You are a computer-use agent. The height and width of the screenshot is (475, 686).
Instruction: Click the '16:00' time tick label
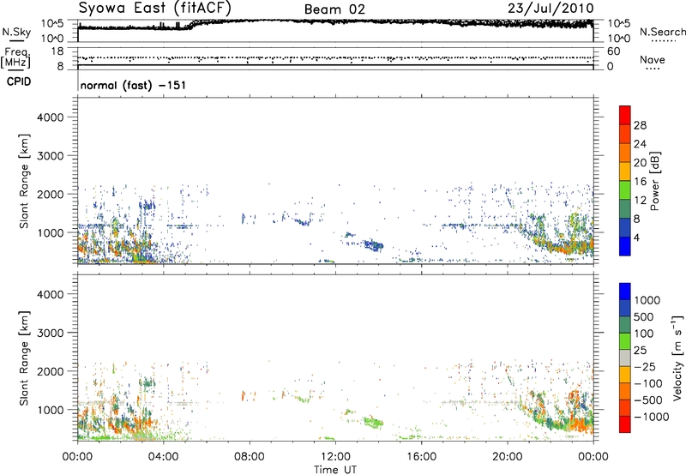(421, 457)
